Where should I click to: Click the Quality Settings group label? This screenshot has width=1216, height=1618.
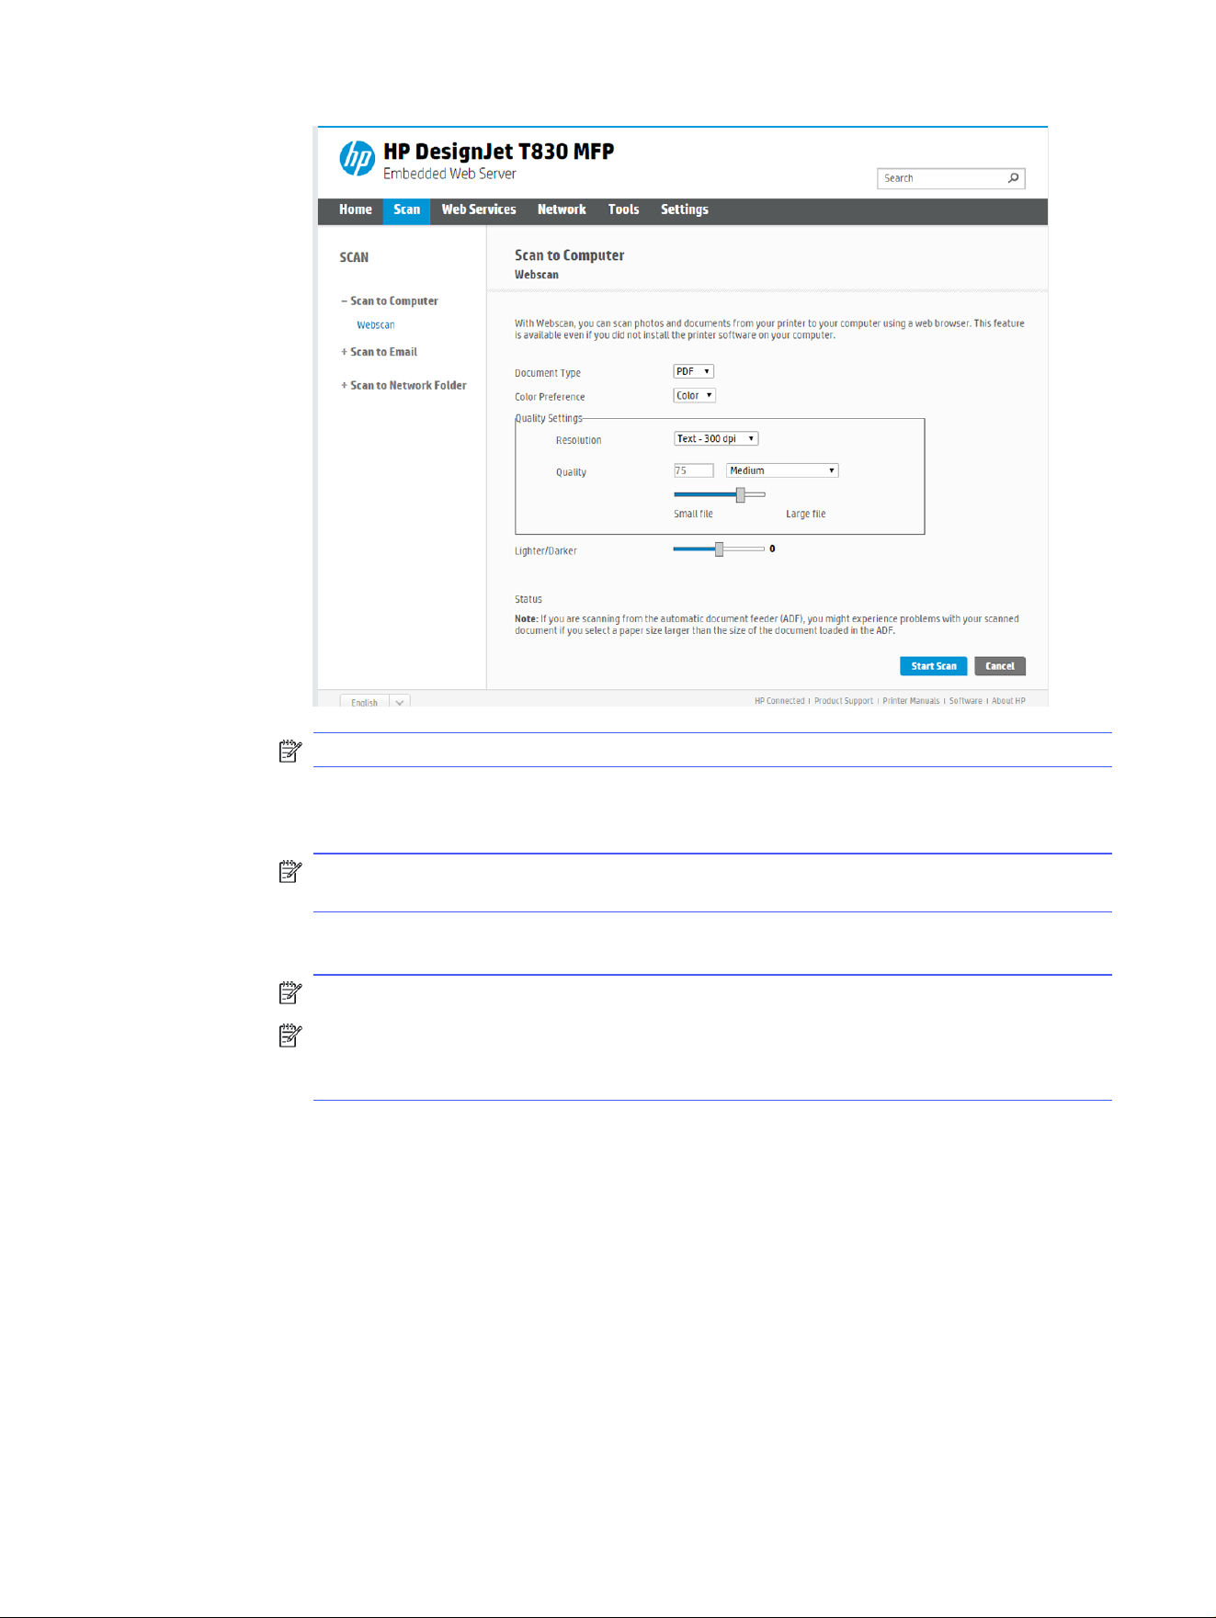(549, 419)
